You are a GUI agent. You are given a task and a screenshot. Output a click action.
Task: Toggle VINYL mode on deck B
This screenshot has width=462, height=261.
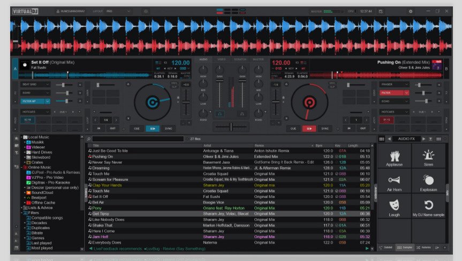pyautogui.click(x=332, y=83)
